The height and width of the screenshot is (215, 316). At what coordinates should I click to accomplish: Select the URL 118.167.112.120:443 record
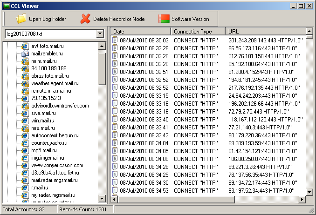click(x=208, y=120)
